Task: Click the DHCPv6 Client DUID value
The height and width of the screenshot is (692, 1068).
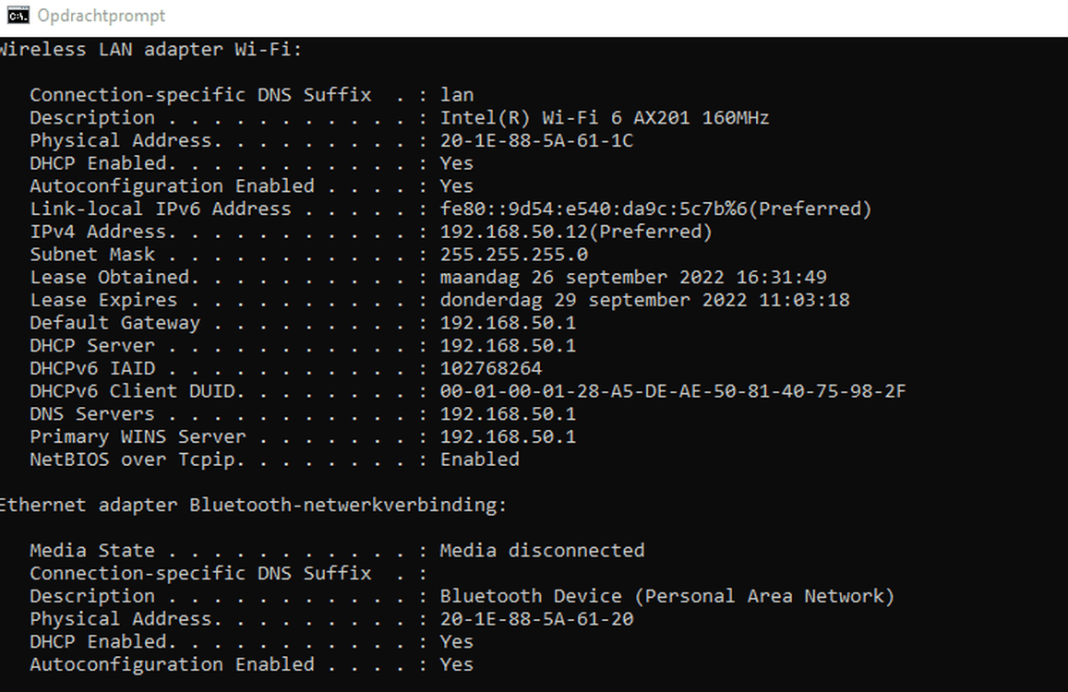Action: [673, 391]
